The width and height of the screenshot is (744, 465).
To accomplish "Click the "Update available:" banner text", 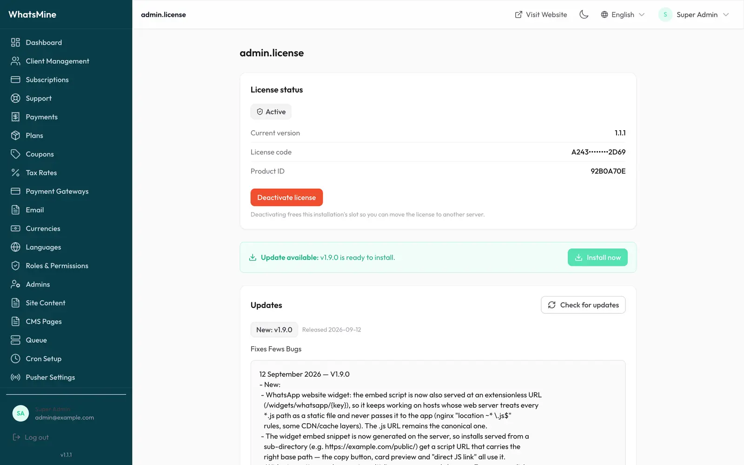I will pyautogui.click(x=290, y=258).
